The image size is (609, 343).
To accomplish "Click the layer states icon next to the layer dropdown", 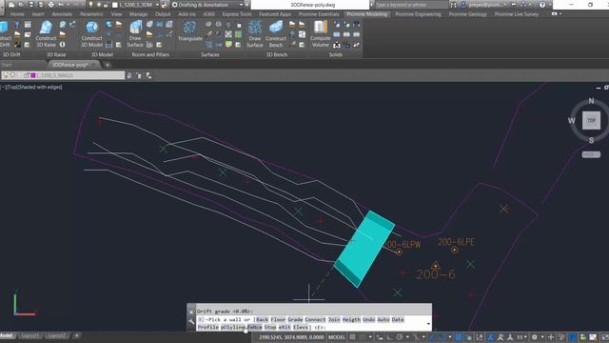I will tap(129, 75).
